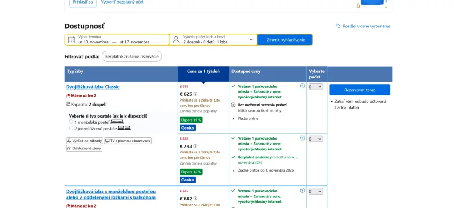Screen dimensions: 454x208
Task: Click info icon next to € 682
Action: (x=196, y=198)
